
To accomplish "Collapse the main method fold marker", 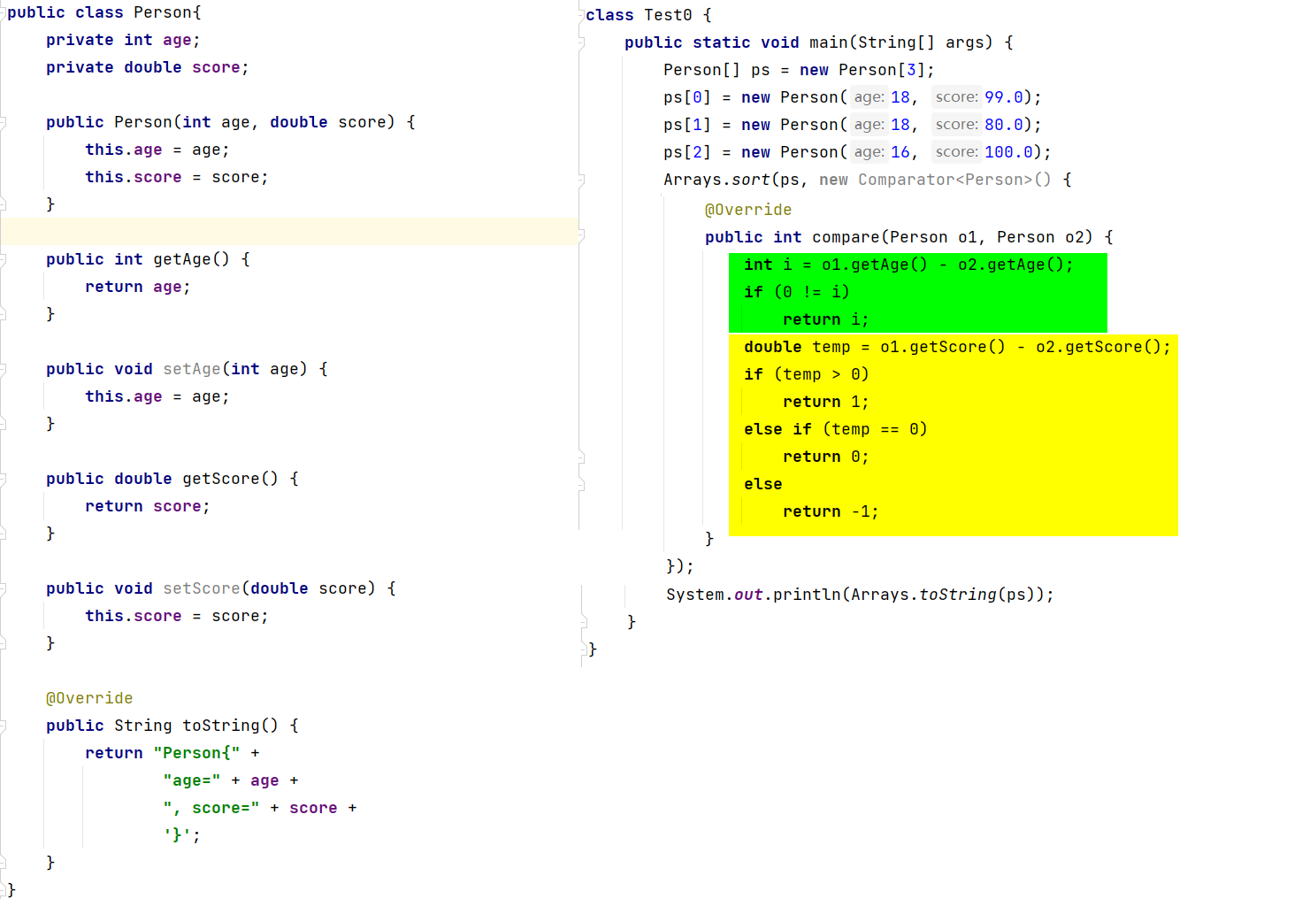I will click(x=582, y=42).
